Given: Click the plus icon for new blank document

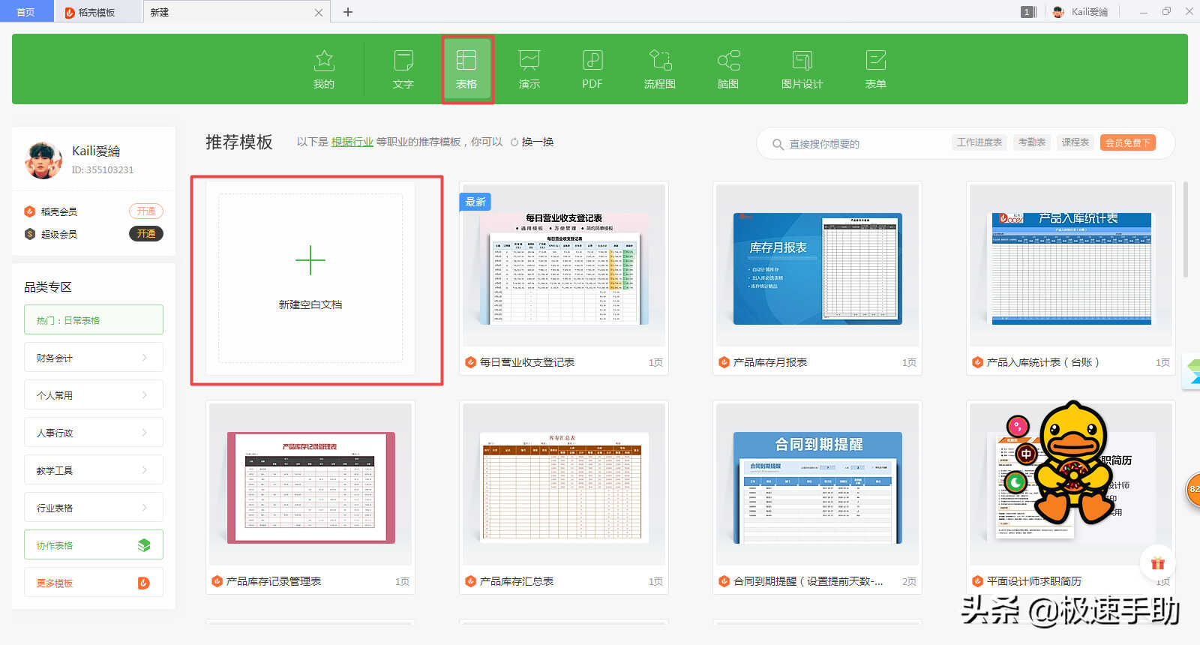Looking at the screenshot, I should click(310, 260).
